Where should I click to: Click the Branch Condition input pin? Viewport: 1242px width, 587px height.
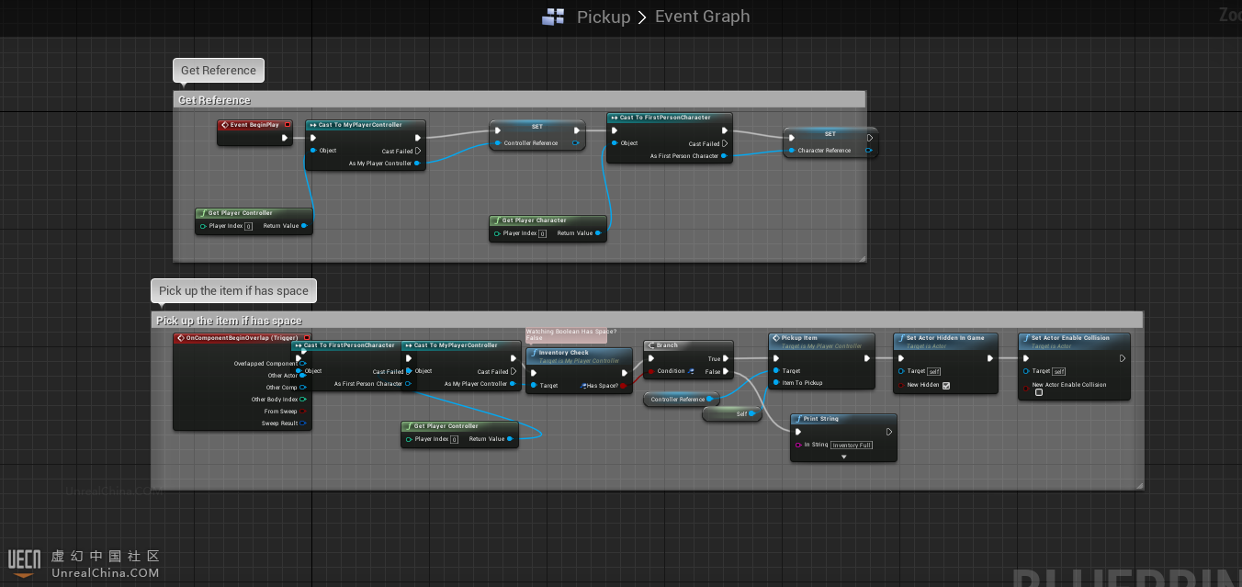click(653, 372)
